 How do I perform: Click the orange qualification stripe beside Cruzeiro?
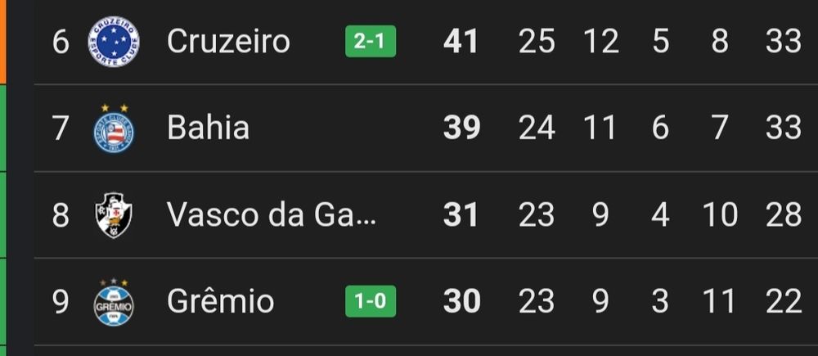[3, 42]
